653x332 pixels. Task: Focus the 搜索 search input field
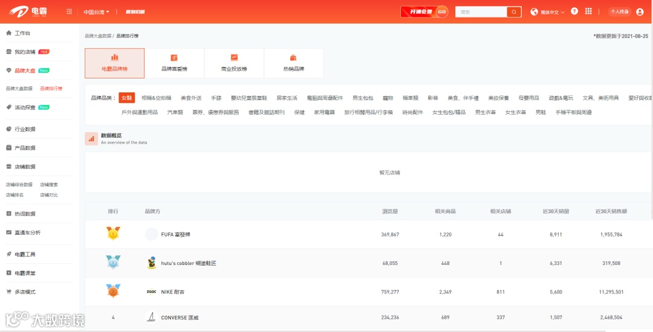481,12
